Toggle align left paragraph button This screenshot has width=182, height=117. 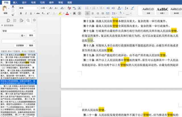point(87,13)
